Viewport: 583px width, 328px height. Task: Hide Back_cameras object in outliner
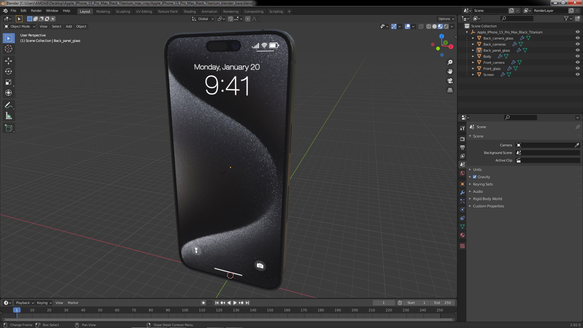577,44
